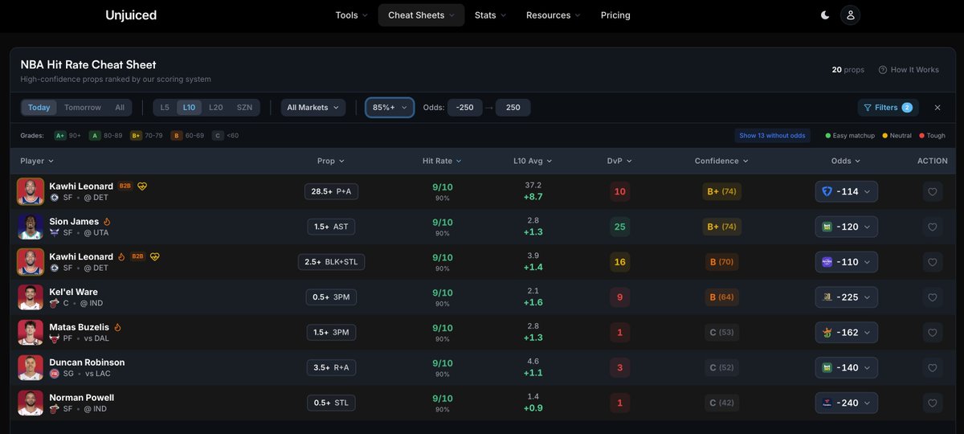Sort by the Player column header

(x=37, y=161)
